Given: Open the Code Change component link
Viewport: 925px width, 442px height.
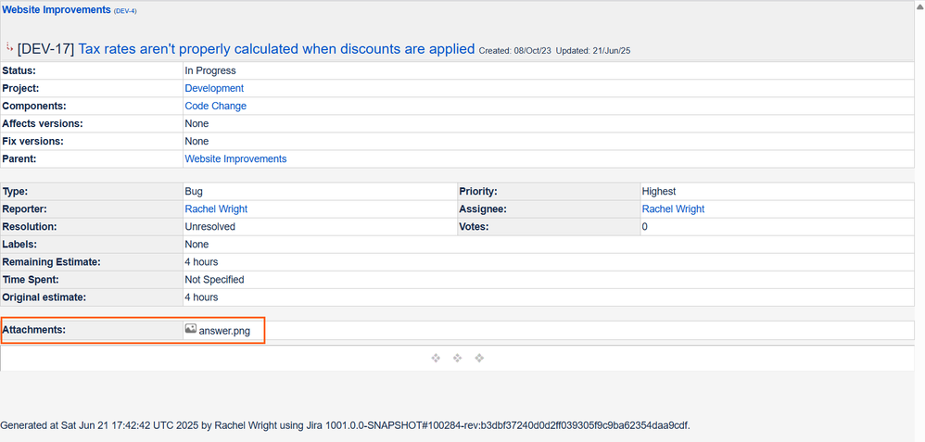Looking at the screenshot, I should click(215, 106).
